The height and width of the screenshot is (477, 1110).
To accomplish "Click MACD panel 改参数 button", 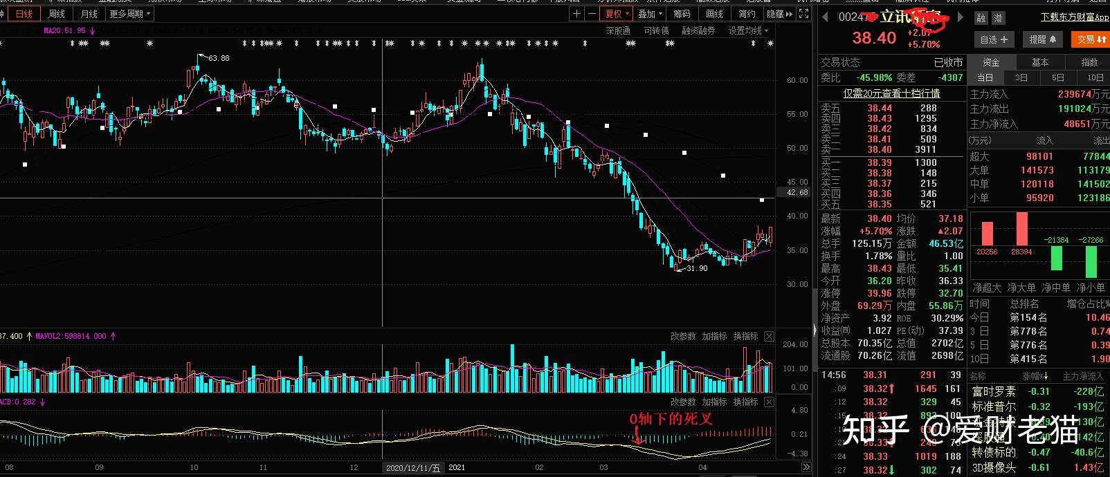I will 683,402.
